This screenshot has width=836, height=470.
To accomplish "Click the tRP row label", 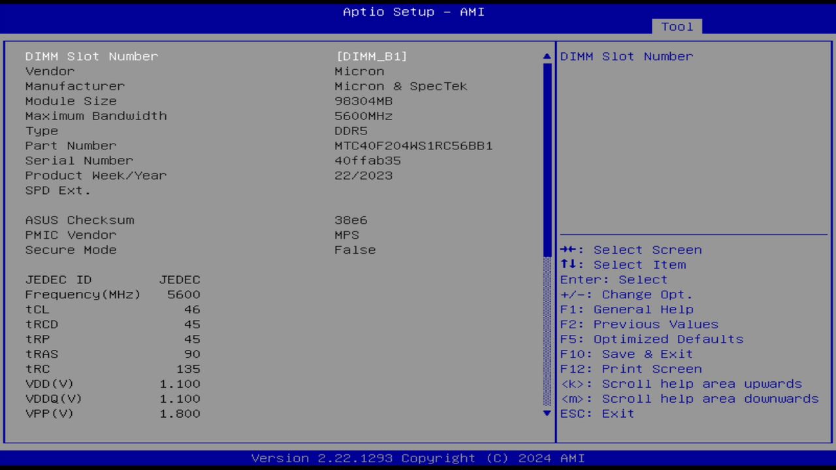I will point(37,339).
